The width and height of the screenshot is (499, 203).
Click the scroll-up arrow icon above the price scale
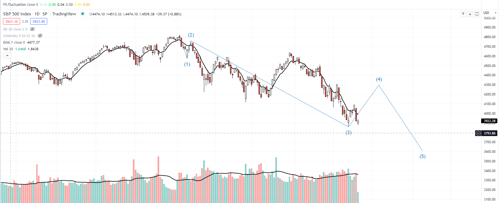tap(463, 14)
